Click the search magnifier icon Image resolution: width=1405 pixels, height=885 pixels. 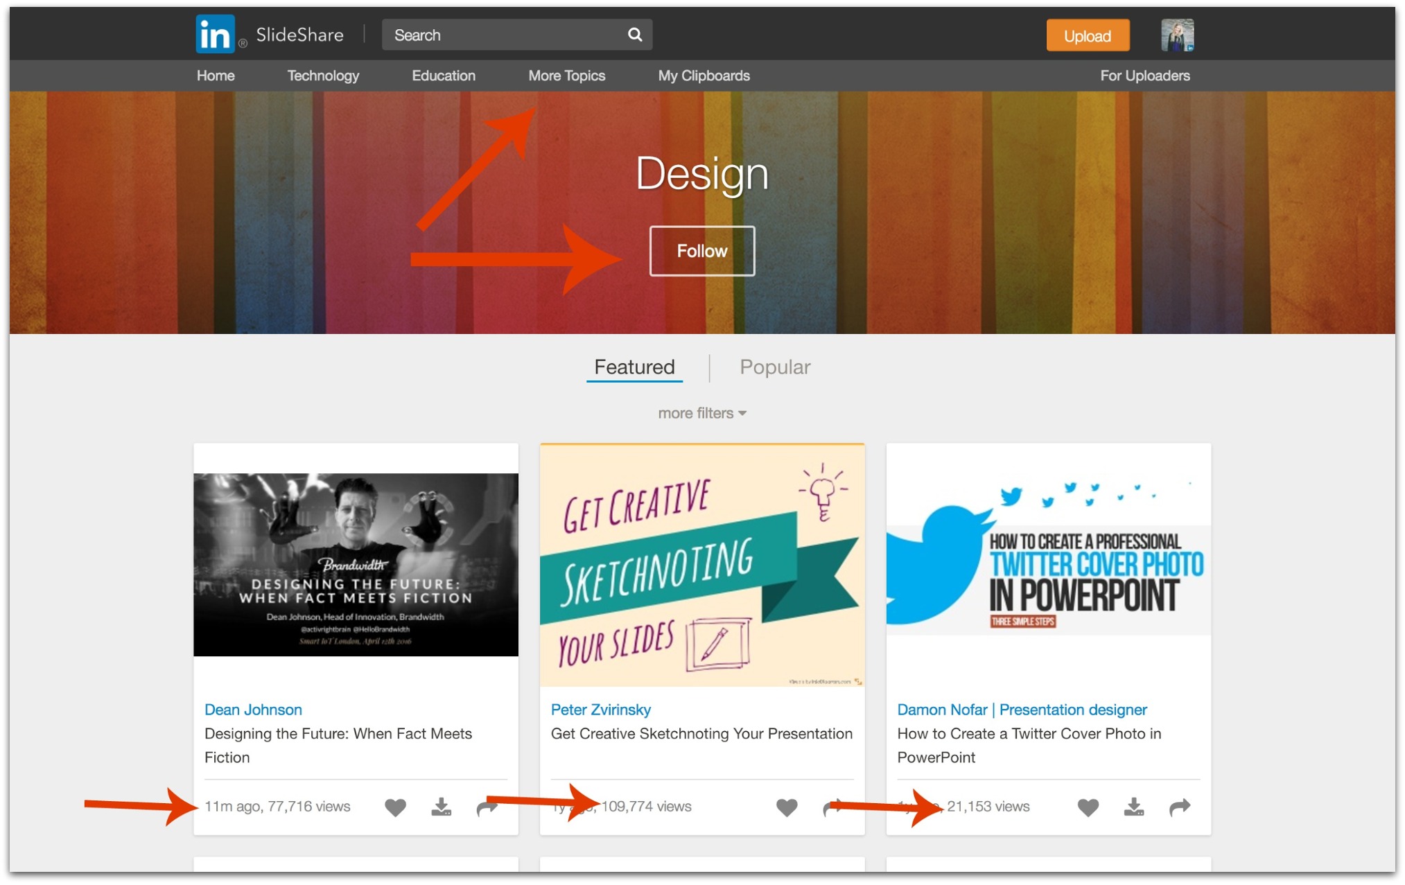pos(634,35)
